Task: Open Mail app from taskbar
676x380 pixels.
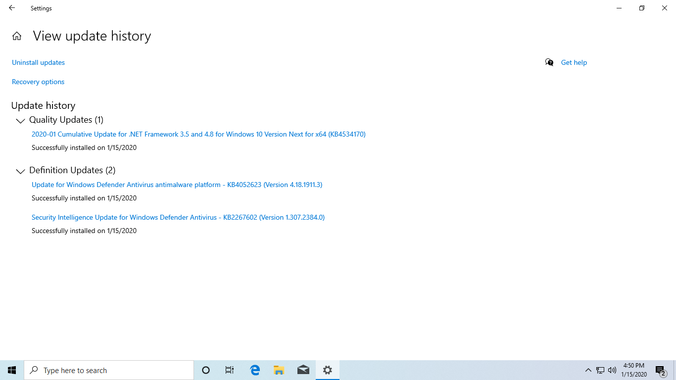Action: tap(303, 370)
